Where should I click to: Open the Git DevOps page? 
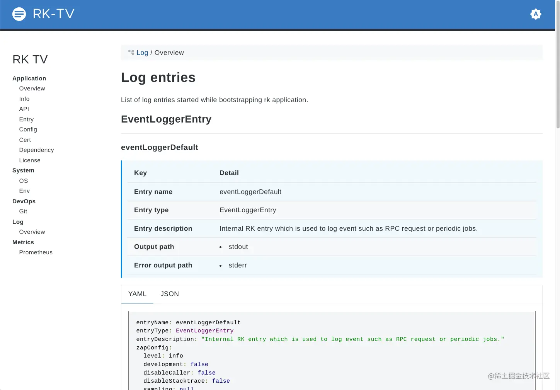tap(23, 211)
